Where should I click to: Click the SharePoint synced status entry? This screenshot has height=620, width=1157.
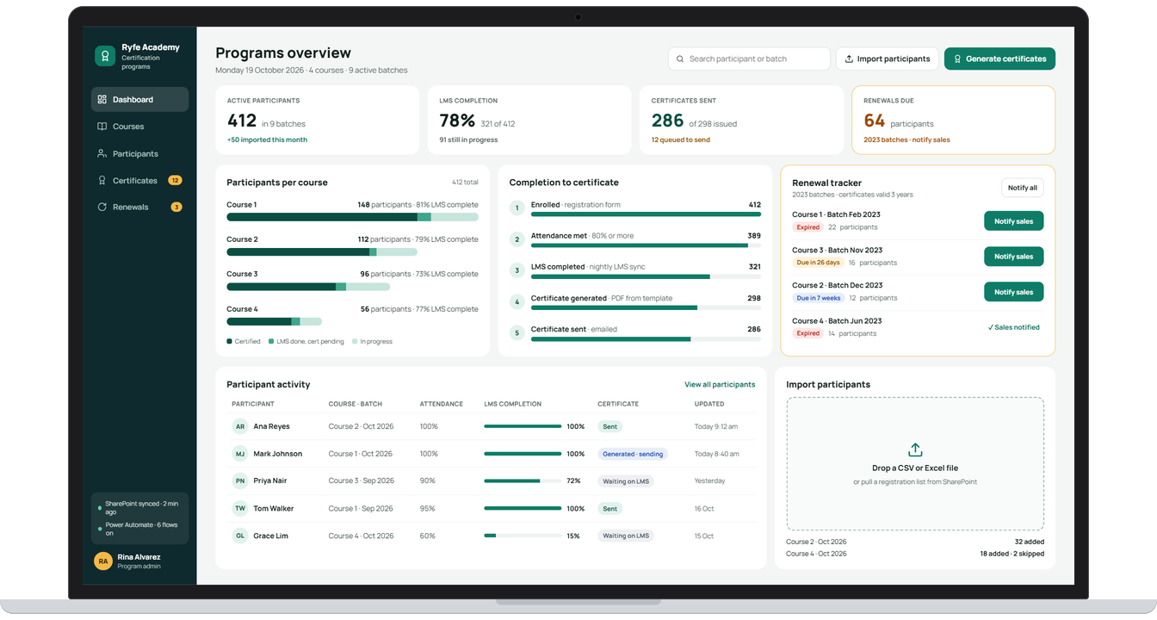(139, 507)
